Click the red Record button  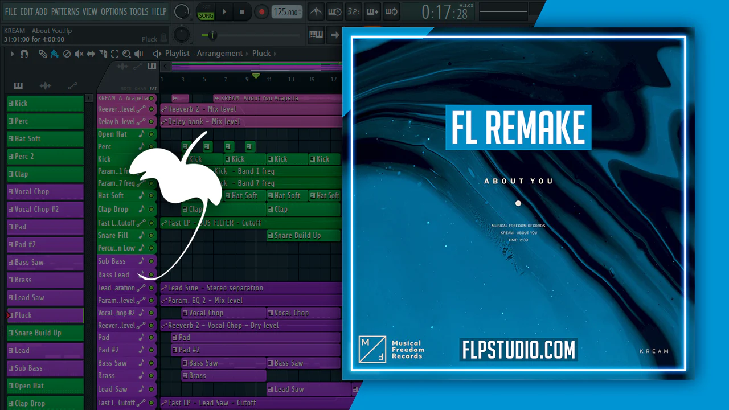click(261, 11)
